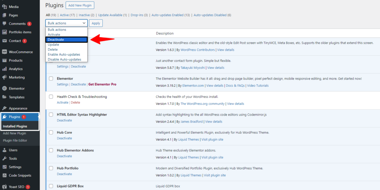
Task: View details for James Bradford's plugin
Action: pos(213,121)
